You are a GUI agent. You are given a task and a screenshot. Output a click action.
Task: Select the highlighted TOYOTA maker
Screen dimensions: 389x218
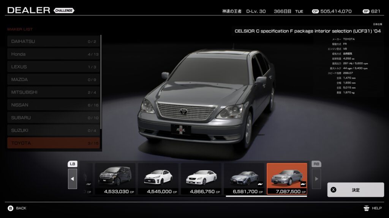click(x=54, y=143)
